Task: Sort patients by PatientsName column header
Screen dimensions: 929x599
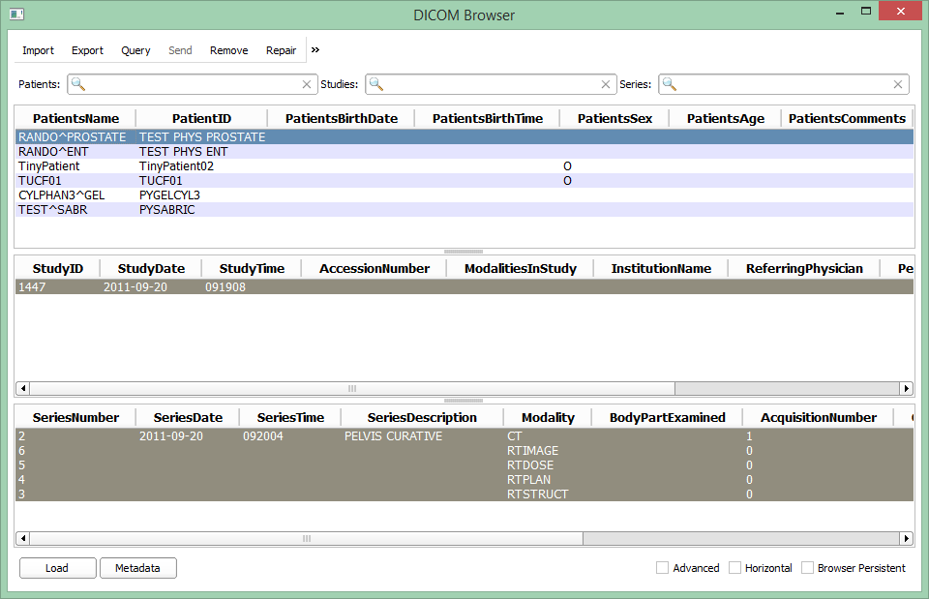Action: tap(75, 118)
